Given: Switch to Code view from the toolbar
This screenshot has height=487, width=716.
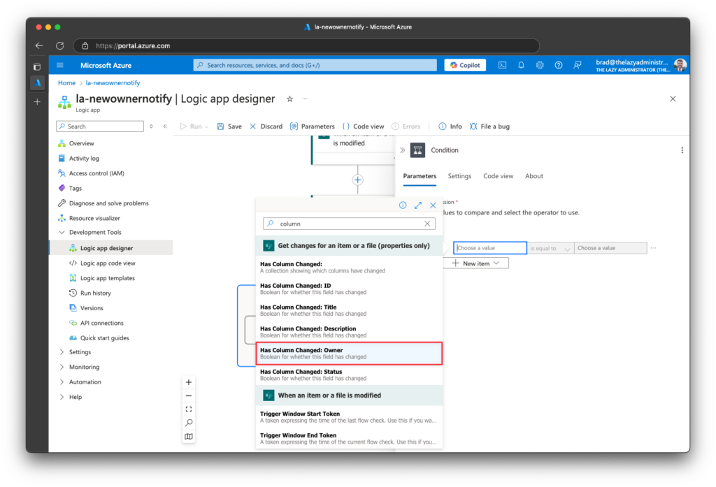Looking at the screenshot, I should (364, 126).
